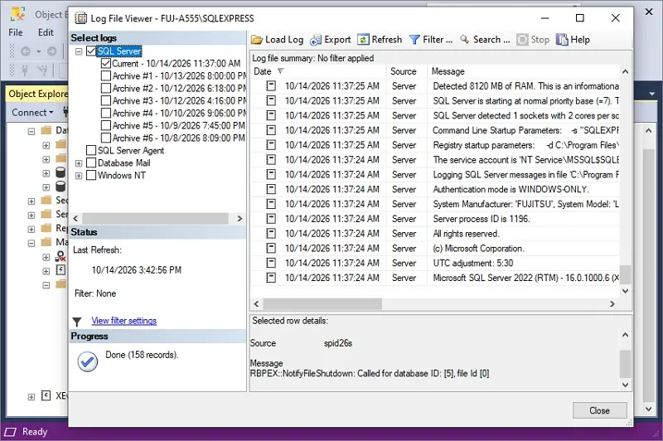Check the Archive #5 log
This screenshot has width=663, height=441.
106,125
